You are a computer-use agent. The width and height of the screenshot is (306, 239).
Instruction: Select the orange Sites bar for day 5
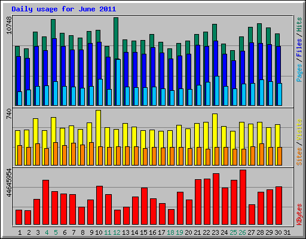tap(56, 154)
